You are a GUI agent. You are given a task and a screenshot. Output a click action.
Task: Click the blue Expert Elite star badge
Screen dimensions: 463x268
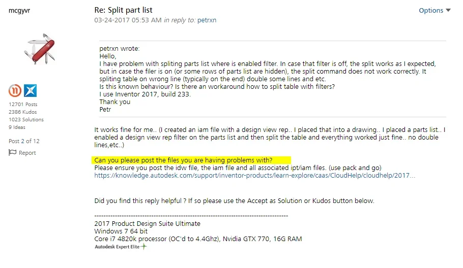click(x=30, y=91)
